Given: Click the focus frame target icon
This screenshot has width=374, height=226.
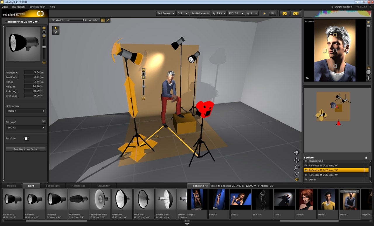Looking at the screenshot, I should [297, 175].
